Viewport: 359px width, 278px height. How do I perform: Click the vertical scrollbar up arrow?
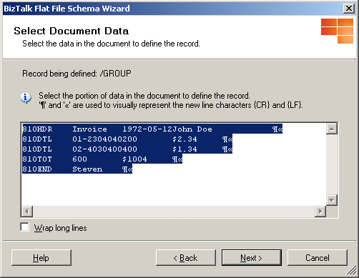point(332,129)
